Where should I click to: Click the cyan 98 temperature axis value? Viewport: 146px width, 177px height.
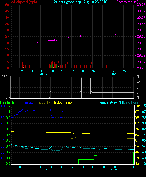click(144, 117)
